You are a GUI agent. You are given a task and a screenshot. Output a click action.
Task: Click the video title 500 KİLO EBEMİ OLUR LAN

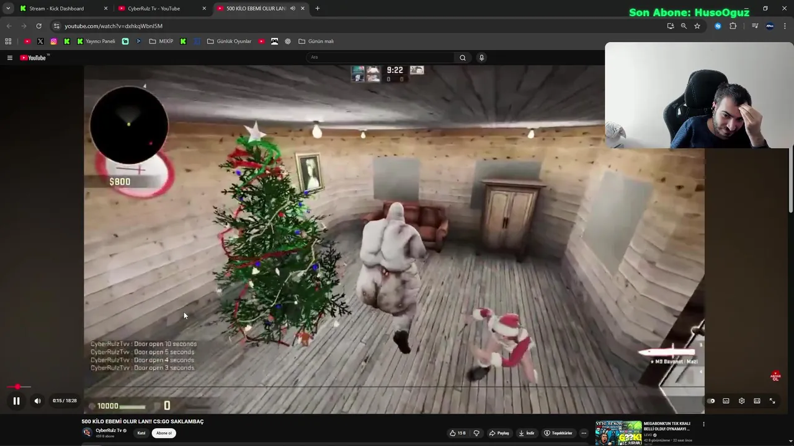tap(143, 422)
